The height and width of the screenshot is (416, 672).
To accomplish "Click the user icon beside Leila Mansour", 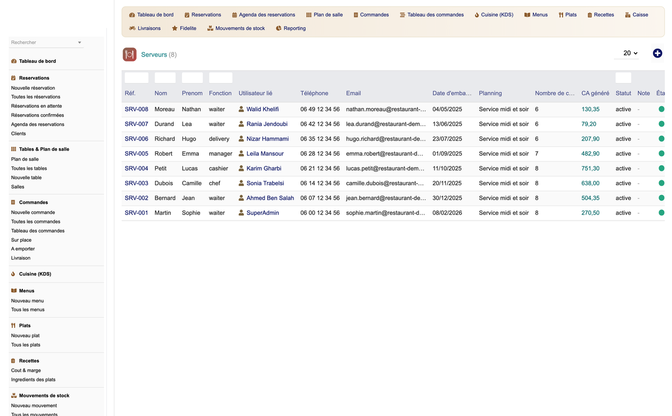I will pos(241,153).
